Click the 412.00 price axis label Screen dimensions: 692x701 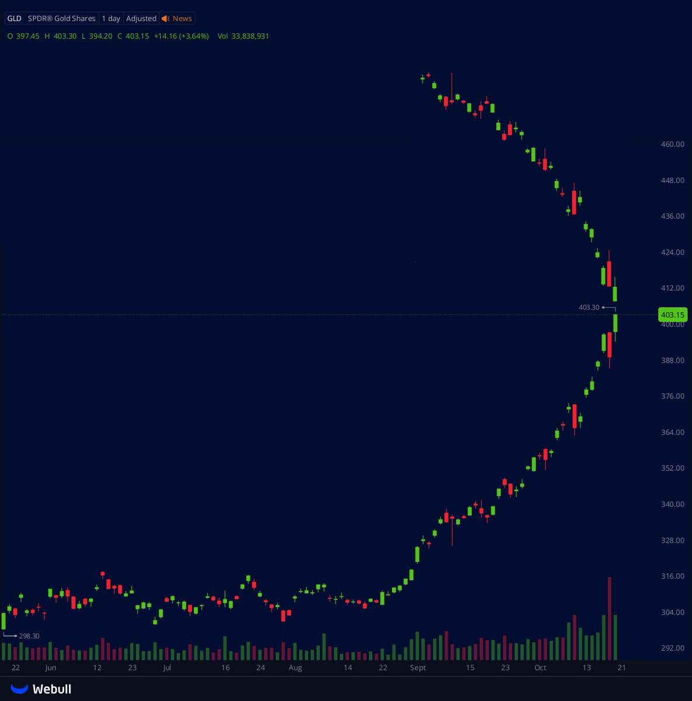click(672, 288)
